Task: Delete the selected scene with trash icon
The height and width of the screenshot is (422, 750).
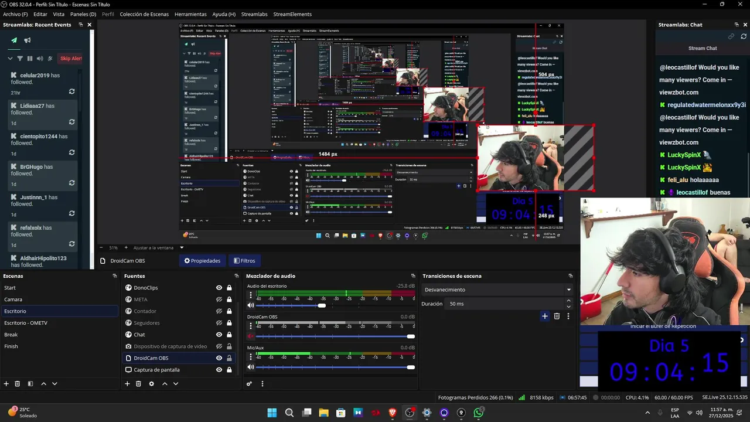Action: (x=18, y=384)
